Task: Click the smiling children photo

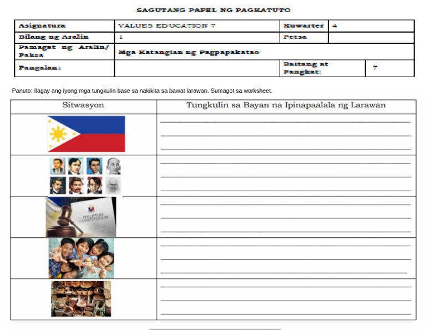Action: click(x=81, y=258)
